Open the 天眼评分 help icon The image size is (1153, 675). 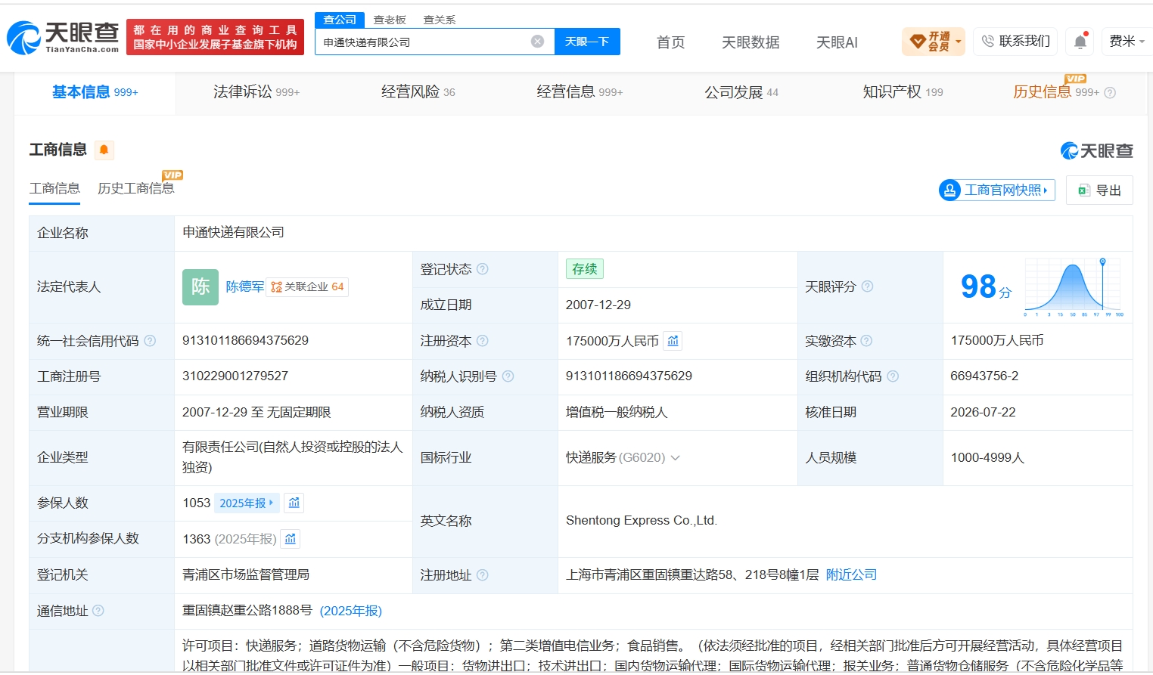[867, 286]
